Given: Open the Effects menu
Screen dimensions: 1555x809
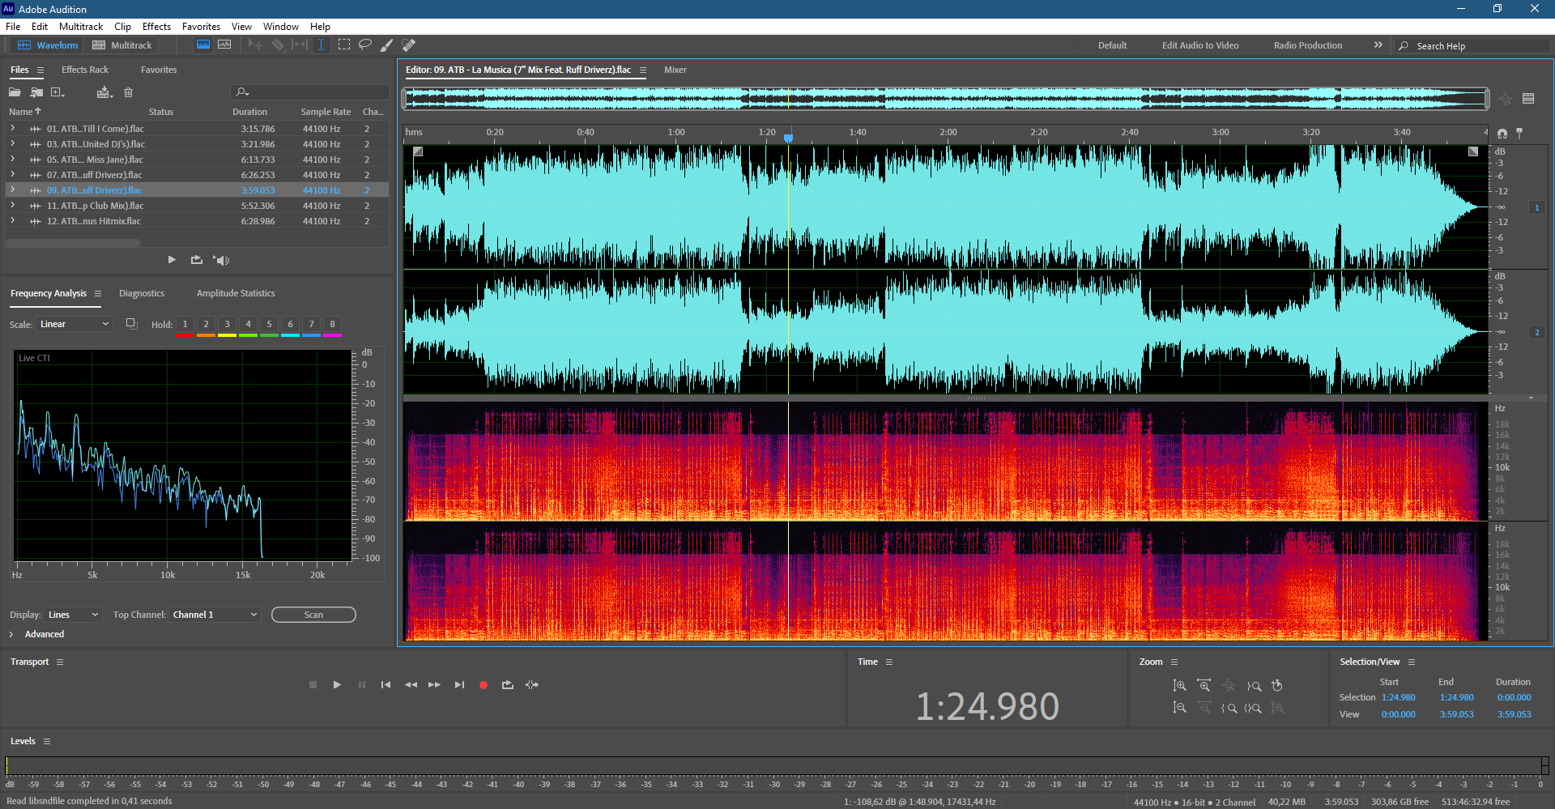Looking at the screenshot, I should click(156, 27).
